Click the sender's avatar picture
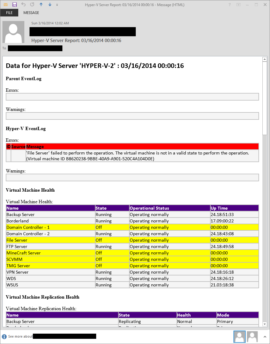 point(13,32)
